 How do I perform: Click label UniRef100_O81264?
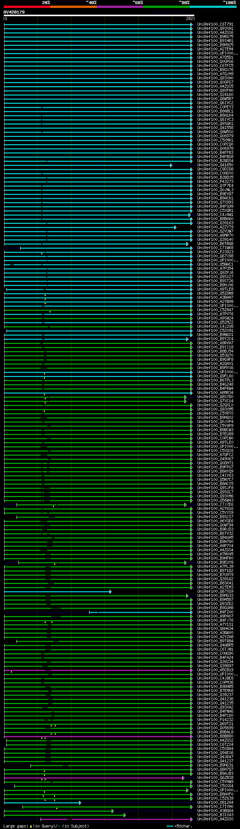(215, 803)
